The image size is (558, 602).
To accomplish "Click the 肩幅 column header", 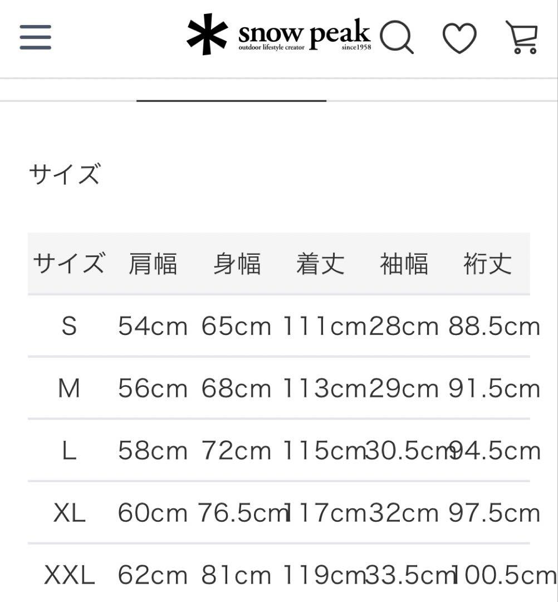I will coord(153,264).
